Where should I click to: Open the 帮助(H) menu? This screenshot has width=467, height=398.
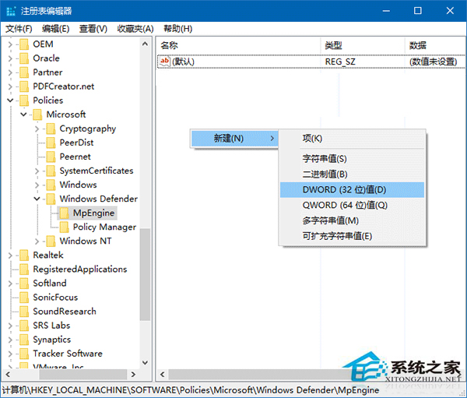coord(177,29)
